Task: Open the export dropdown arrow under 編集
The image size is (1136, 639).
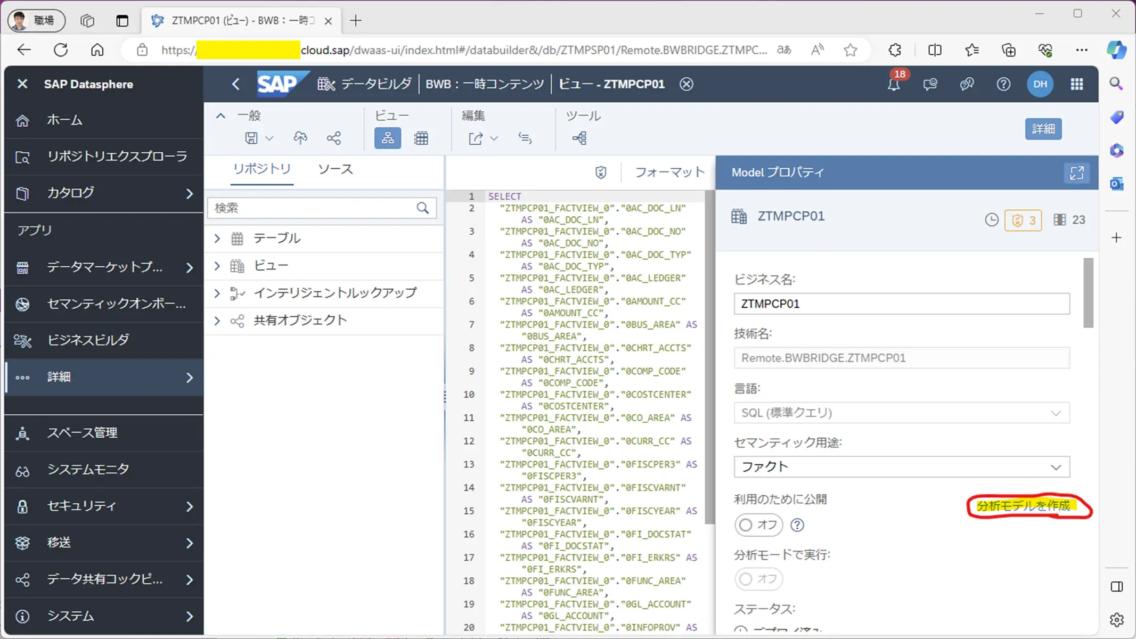Action: [x=494, y=138]
